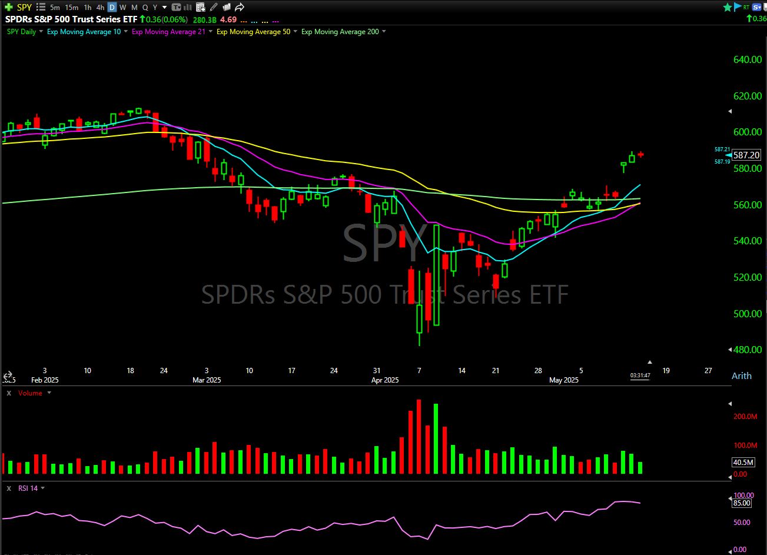Switch chart to 15m timeframe

tap(72, 7)
